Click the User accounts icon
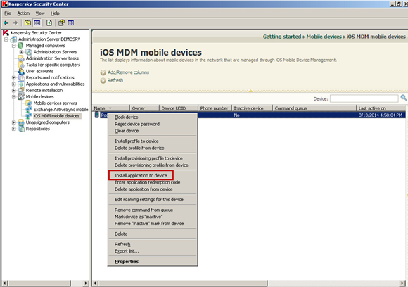408x287 pixels. coord(21,71)
